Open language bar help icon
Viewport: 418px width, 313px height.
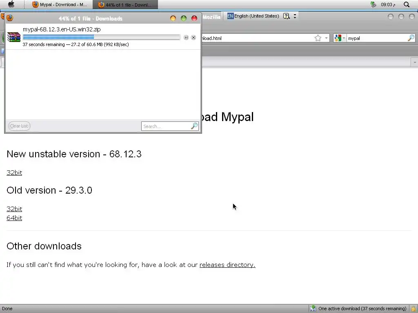click(286, 16)
